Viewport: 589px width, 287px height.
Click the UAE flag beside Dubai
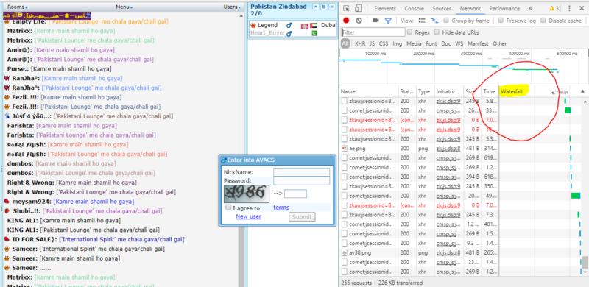[x=314, y=25]
